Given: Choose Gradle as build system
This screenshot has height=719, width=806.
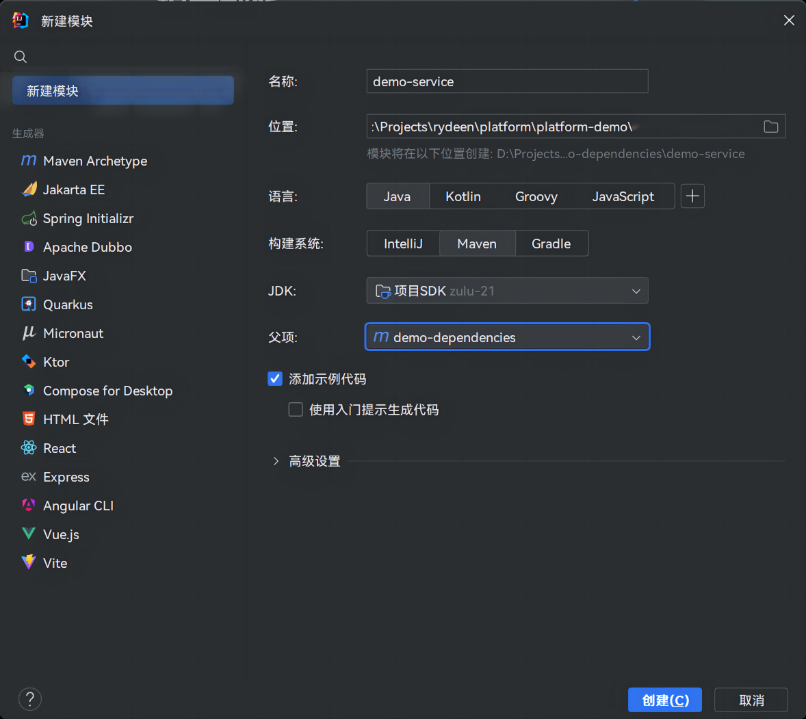Looking at the screenshot, I should [551, 244].
